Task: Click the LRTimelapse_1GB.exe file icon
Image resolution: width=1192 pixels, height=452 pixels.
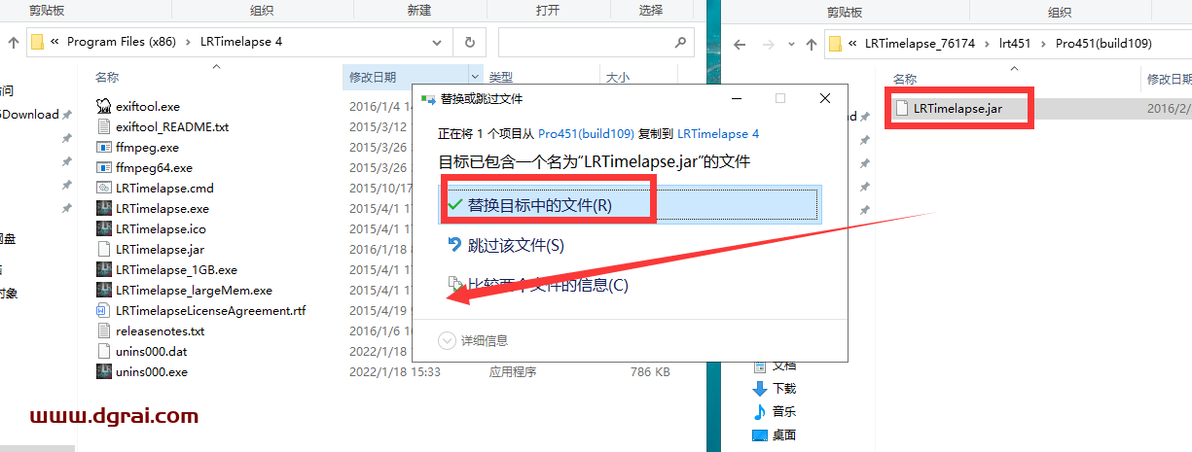Action: pyautogui.click(x=105, y=269)
